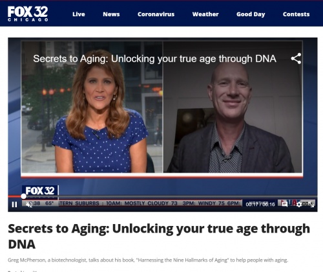The width and height of the screenshot is (323, 272).
Task: Open video settings gear
Action: 299,204
